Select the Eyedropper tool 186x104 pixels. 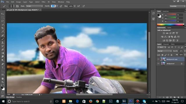tap(3, 31)
